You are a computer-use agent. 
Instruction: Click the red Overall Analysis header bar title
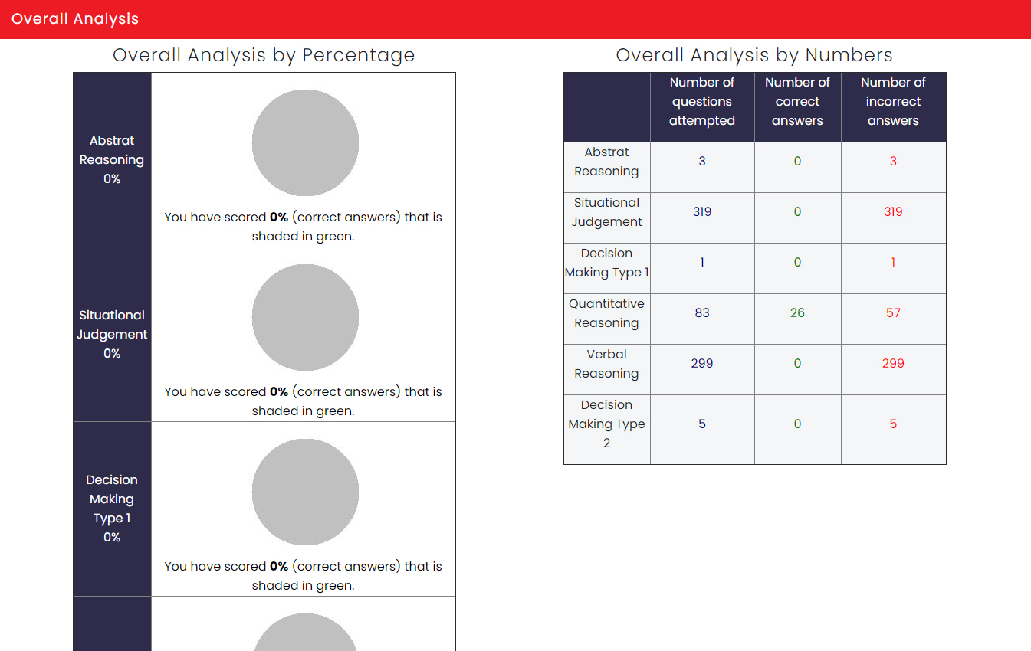click(x=75, y=19)
